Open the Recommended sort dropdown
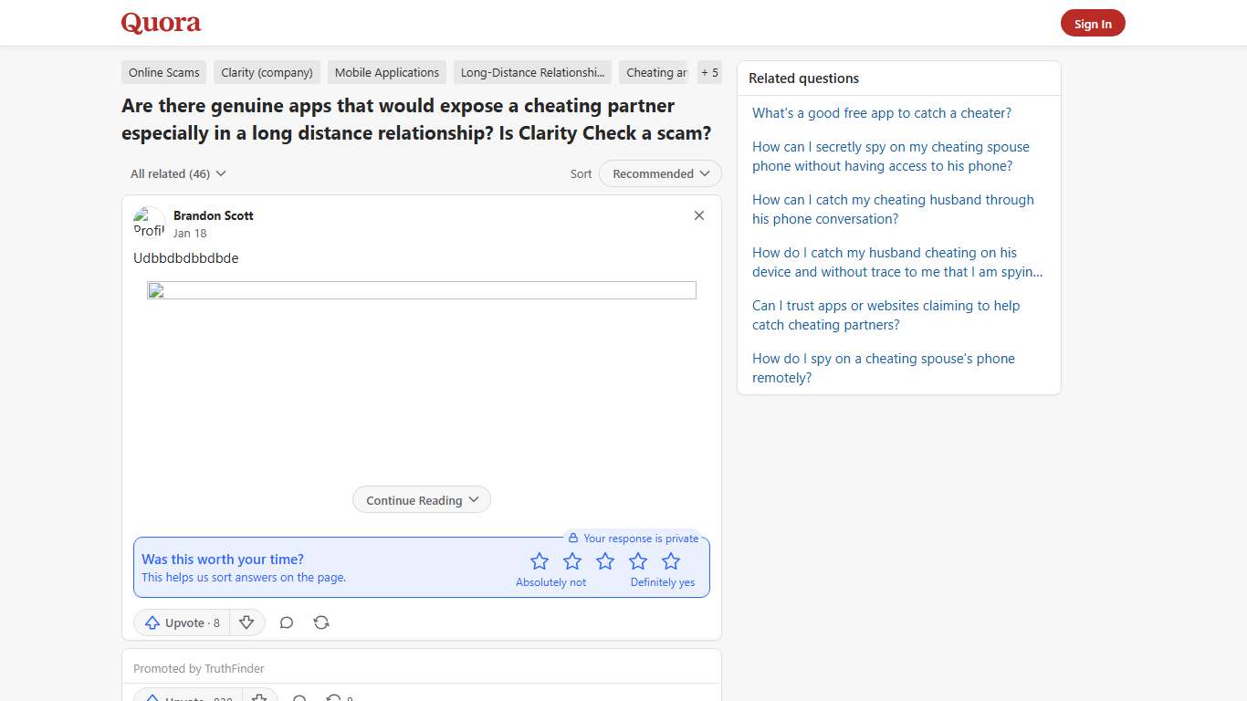 [x=660, y=173]
